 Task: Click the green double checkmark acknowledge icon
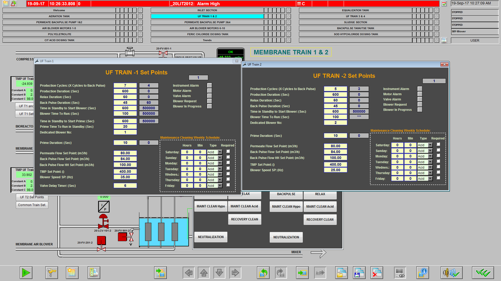[483, 273]
